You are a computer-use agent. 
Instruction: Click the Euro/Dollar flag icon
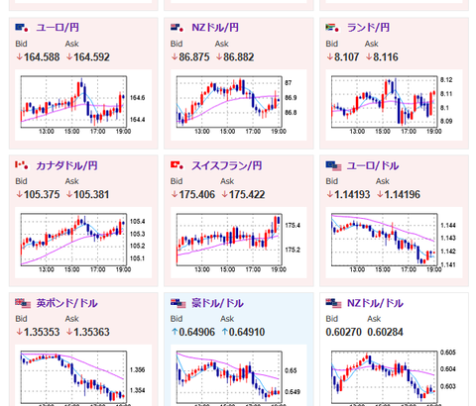click(x=333, y=165)
